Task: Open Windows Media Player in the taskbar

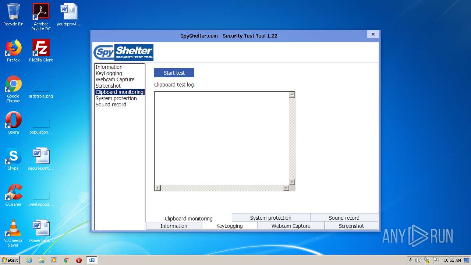Action: click(54, 260)
